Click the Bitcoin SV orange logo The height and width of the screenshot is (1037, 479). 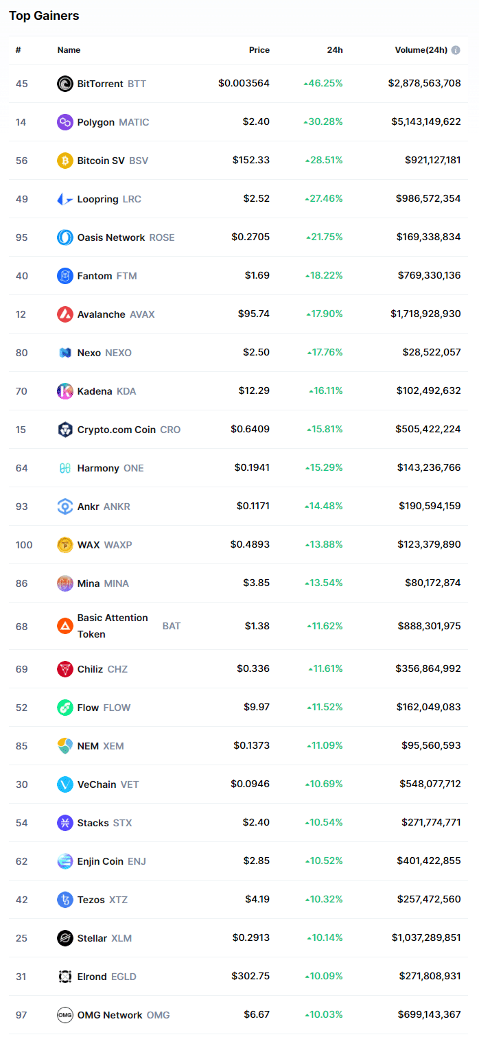65,161
